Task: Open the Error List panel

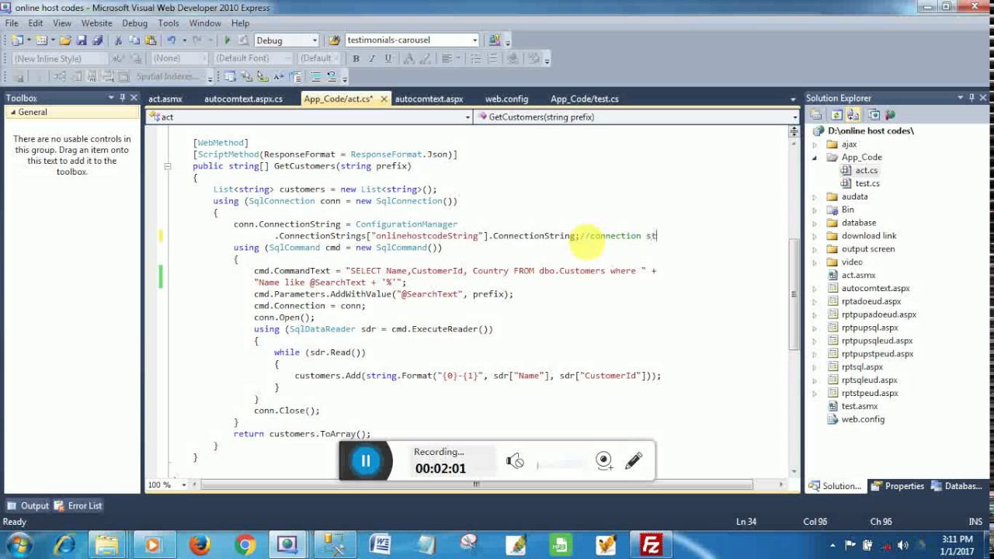Action: (78, 505)
